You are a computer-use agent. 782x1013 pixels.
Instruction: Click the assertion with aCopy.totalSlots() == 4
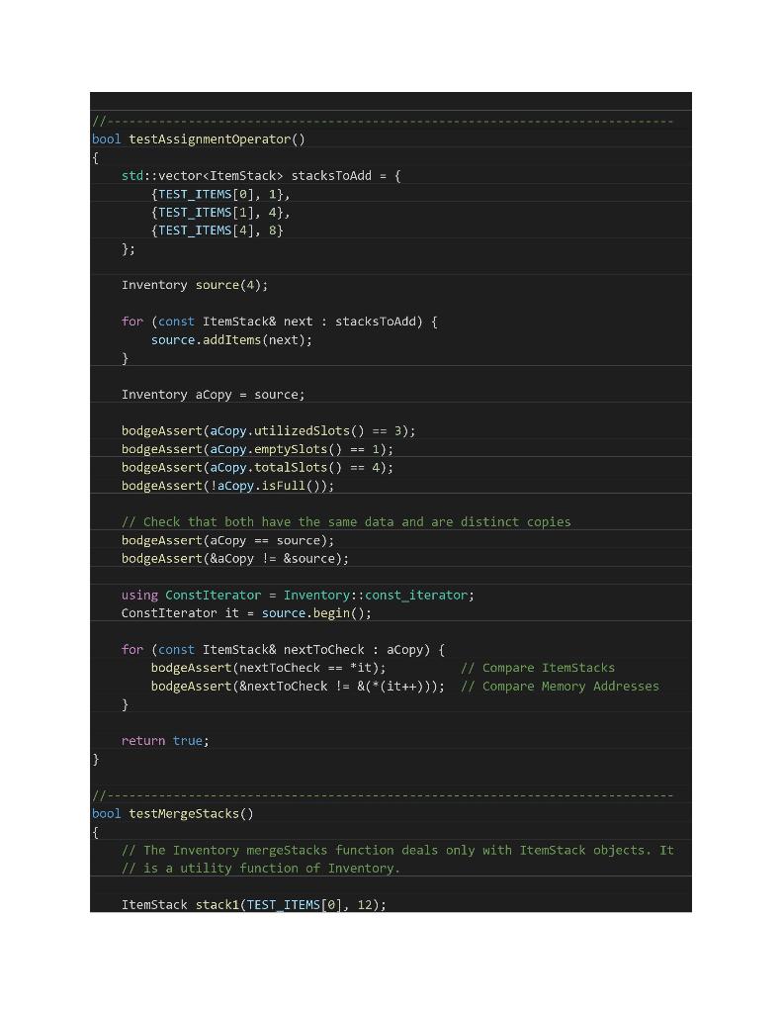(x=258, y=467)
